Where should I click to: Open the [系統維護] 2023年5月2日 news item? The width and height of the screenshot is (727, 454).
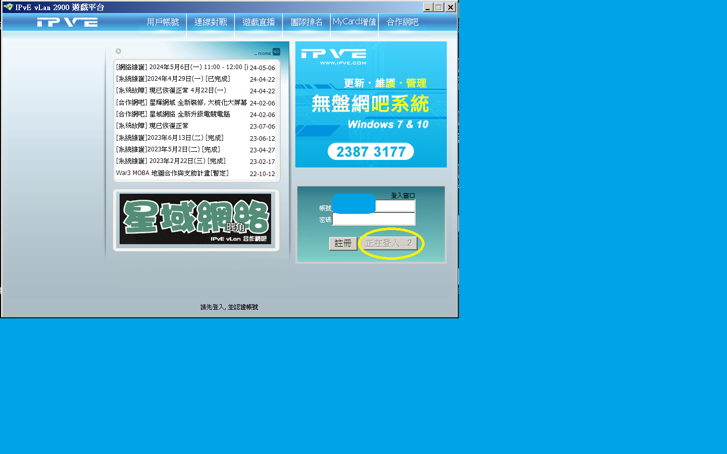pos(168,149)
